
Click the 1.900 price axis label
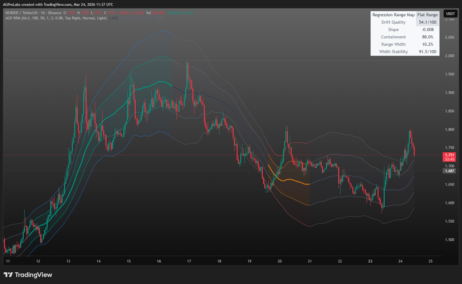click(449, 93)
